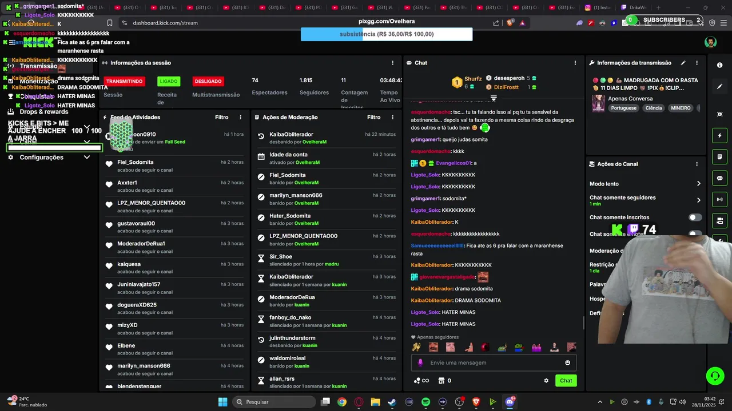Open the MINEIRO tag
This screenshot has height=411, width=732.
click(x=681, y=108)
